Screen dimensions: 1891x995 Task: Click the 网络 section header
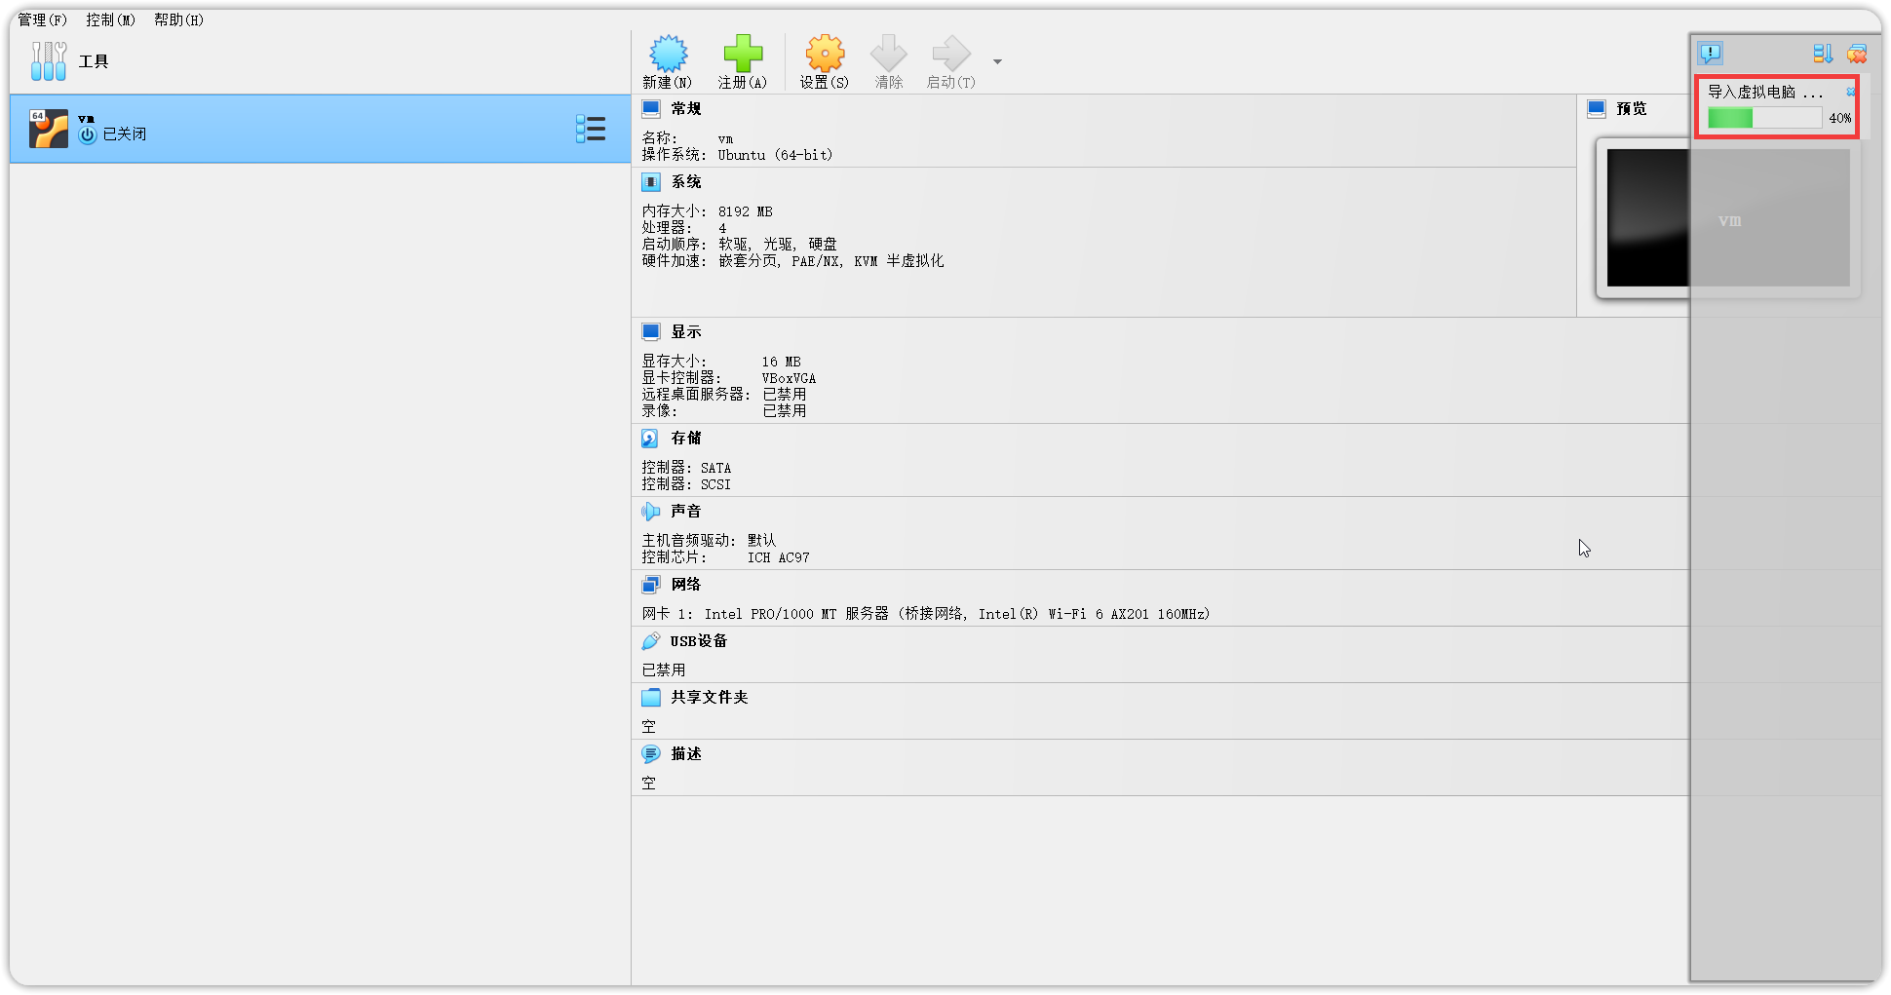[x=686, y=584]
